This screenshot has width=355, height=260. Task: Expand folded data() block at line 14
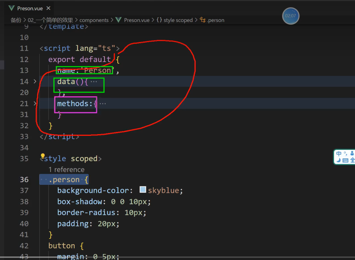pos(35,81)
